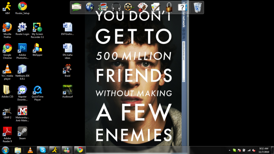
Task: Launch Adobe Photoshop from the desktop
Action: [22, 48]
